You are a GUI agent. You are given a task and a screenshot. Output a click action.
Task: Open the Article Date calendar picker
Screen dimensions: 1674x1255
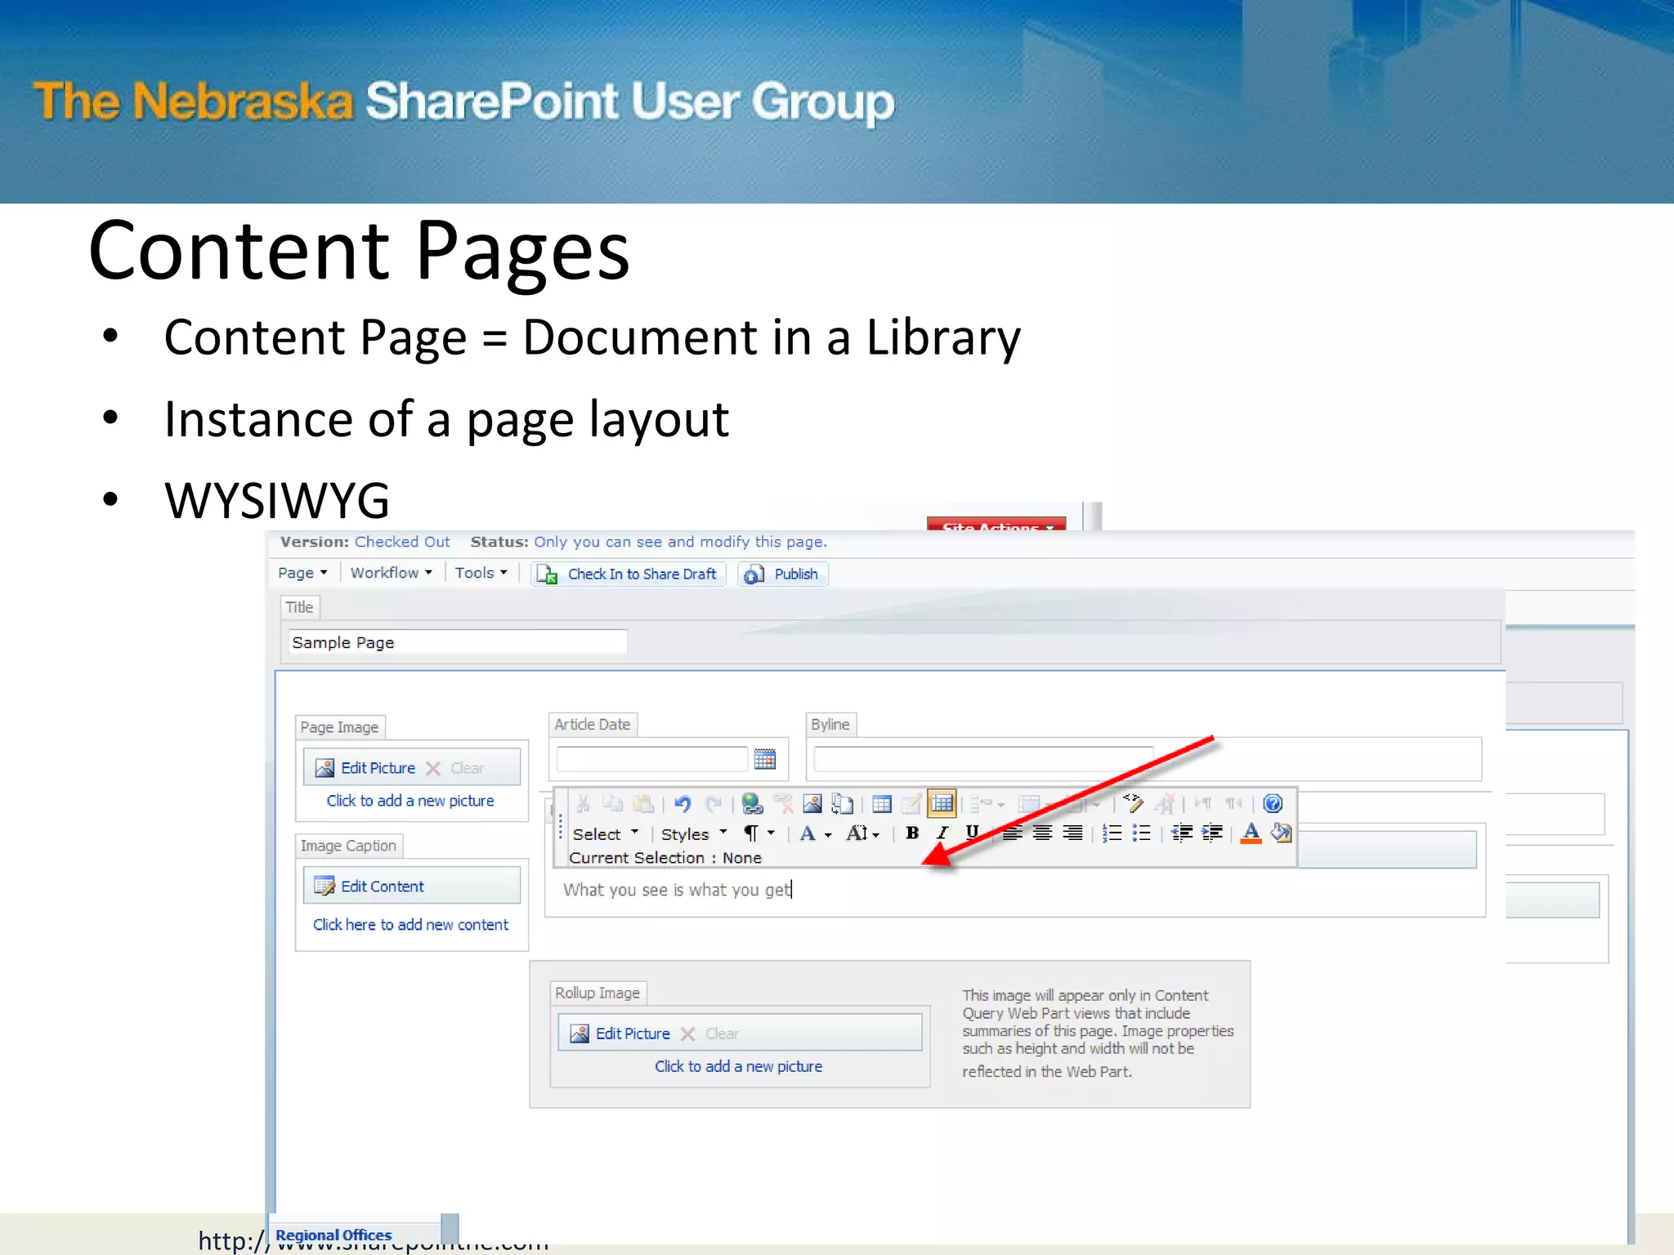pyautogui.click(x=765, y=759)
